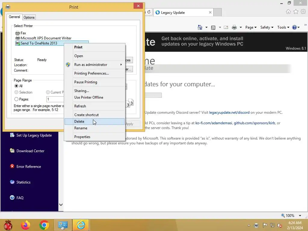Select the All page range radio button

16,86
